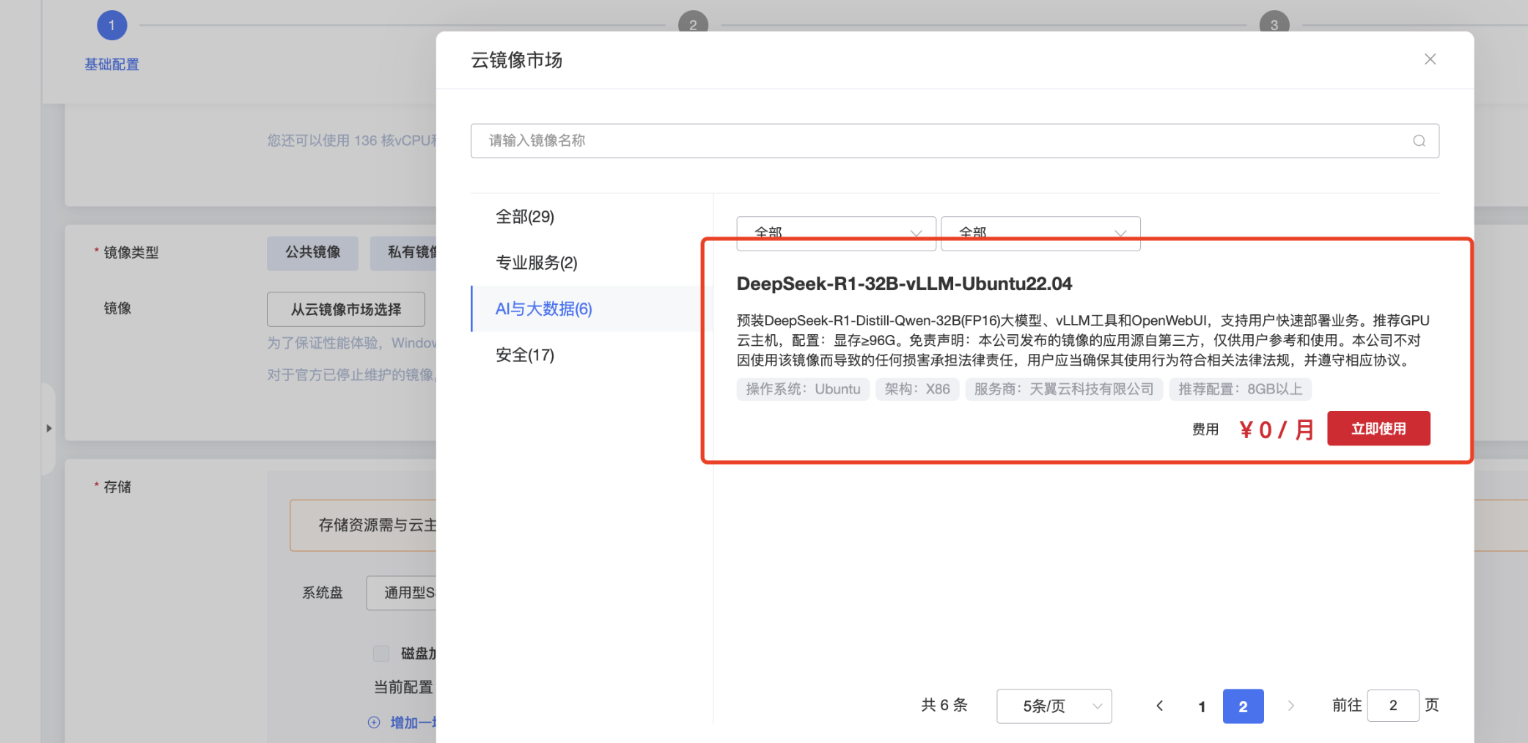Viewport: 1528px width, 743px height.
Task: Close the 云镜像市场 dialog
Action: click(x=1430, y=59)
